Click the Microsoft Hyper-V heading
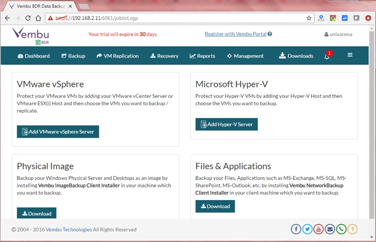Viewport: 376px width, 242px height. tap(232, 84)
